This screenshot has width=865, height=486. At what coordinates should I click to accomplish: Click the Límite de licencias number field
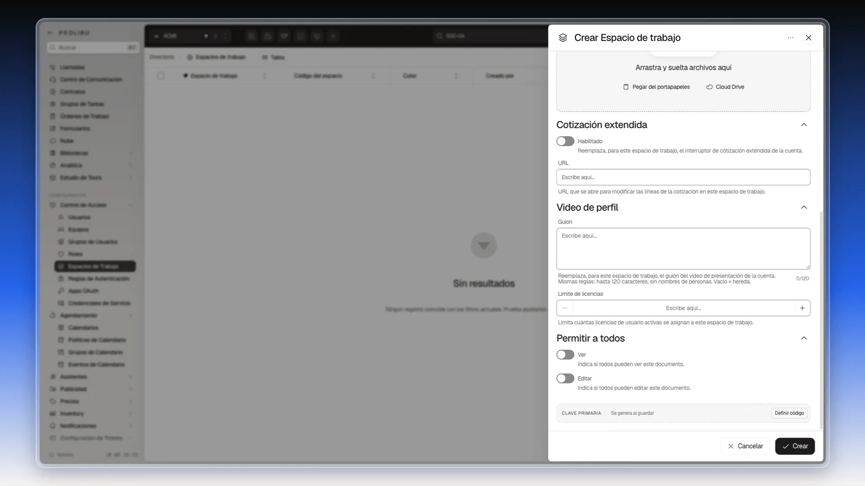point(683,308)
